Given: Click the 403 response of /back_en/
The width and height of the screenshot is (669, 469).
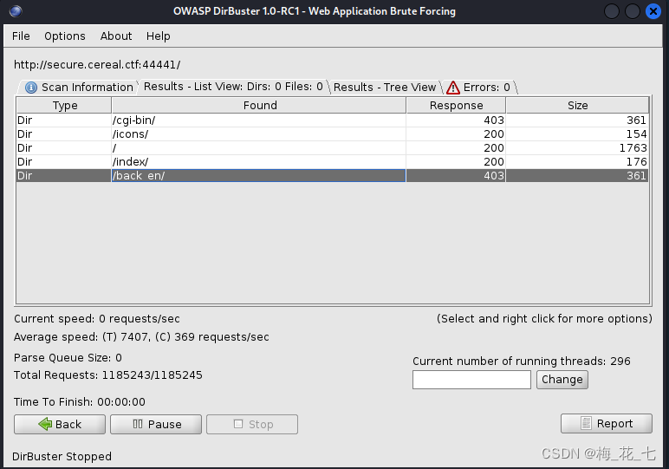Looking at the screenshot, I should (x=494, y=175).
